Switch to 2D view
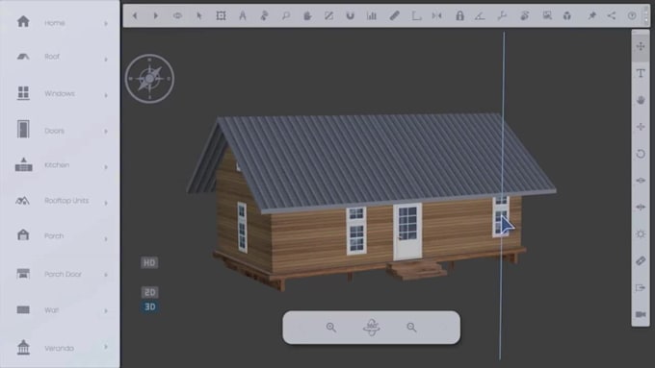Viewport: 655px width, 368px height. [x=149, y=292]
